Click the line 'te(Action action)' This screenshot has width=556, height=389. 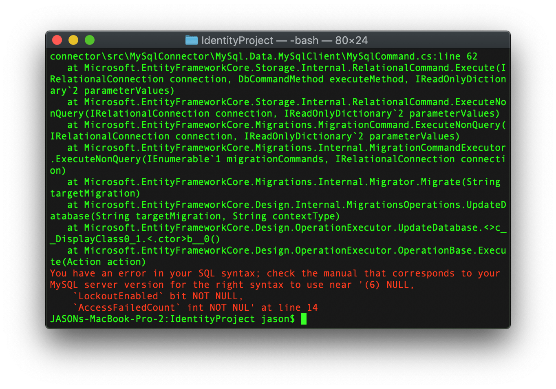[x=98, y=262]
